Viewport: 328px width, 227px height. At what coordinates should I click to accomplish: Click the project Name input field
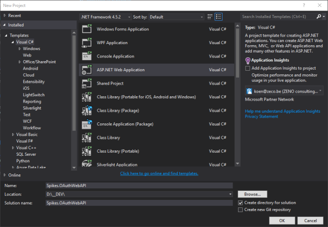(139, 186)
